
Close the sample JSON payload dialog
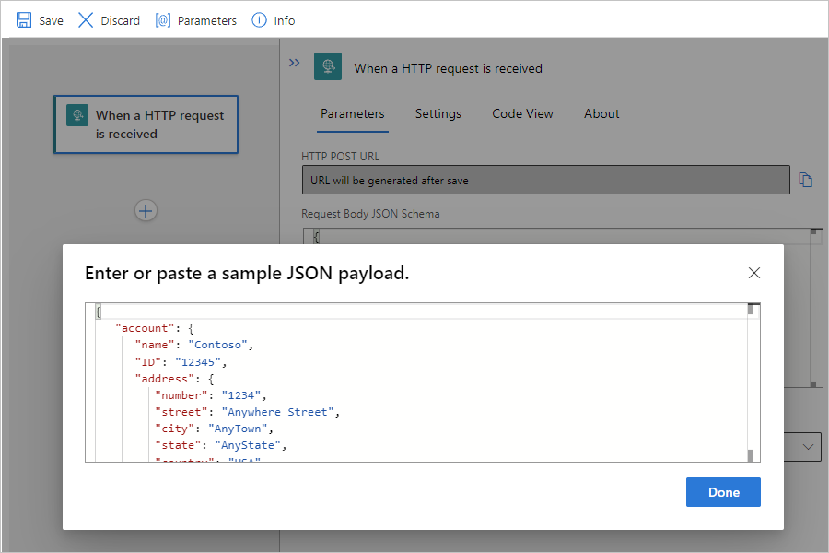click(754, 273)
